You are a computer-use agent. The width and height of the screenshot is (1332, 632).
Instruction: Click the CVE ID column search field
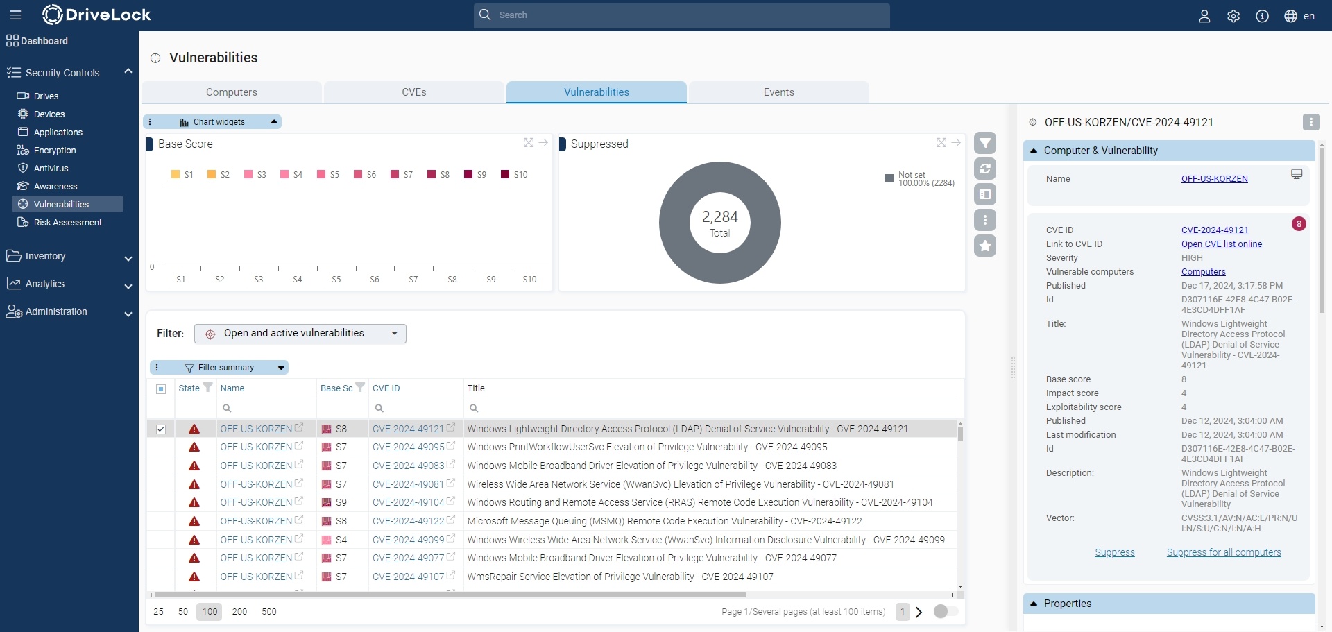point(416,408)
